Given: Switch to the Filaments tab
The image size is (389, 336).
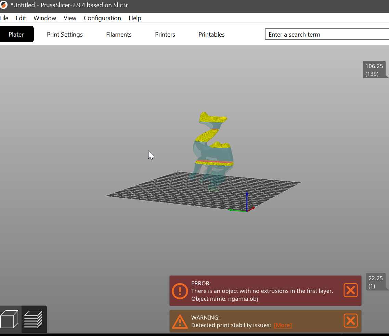Looking at the screenshot, I should (119, 35).
